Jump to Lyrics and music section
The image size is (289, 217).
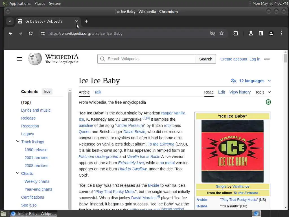(36, 110)
